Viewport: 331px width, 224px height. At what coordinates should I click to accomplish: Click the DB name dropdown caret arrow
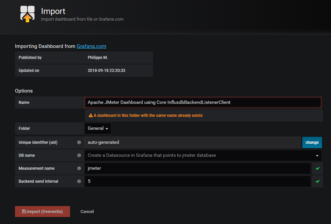coord(317,155)
